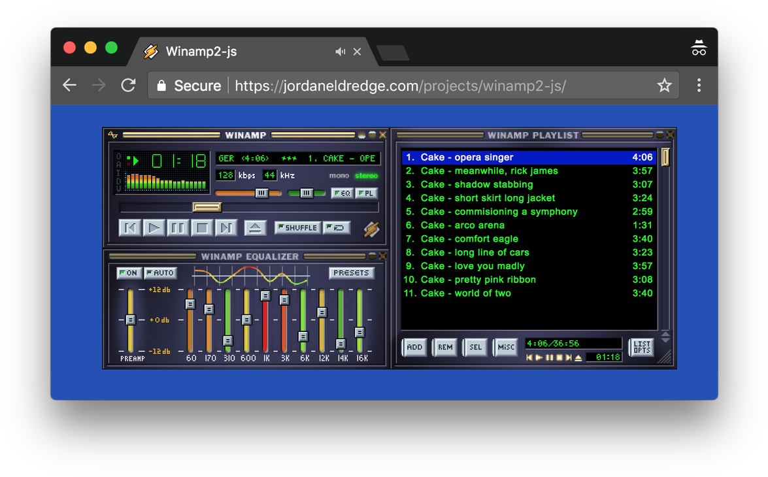Pause playback with the main Pause button
This screenshot has width=768, height=477.
(178, 228)
